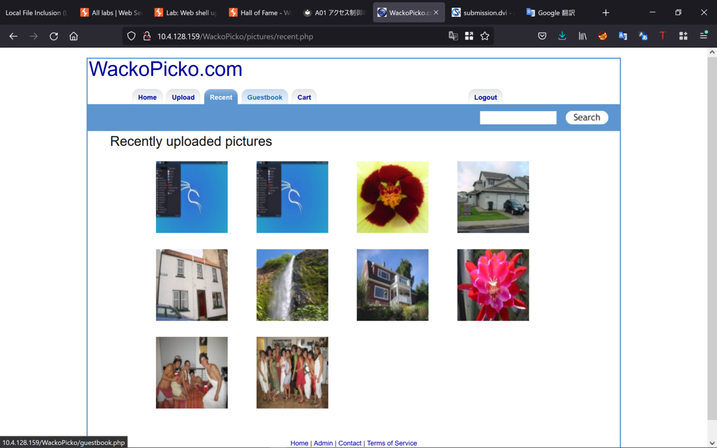Open the white building with red door thumbnail

click(x=192, y=285)
